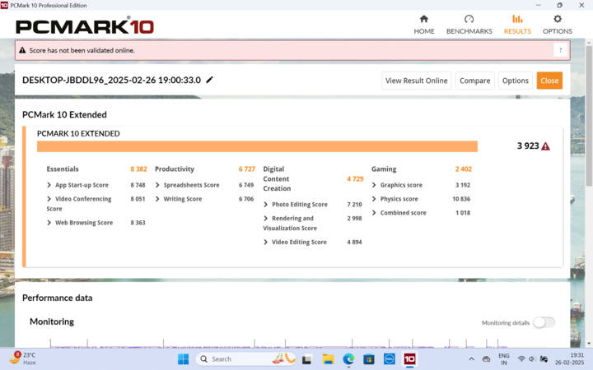Click PCMark 10 taskbar icon
Screen dimensions: 593x370
(x=409, y=359)
